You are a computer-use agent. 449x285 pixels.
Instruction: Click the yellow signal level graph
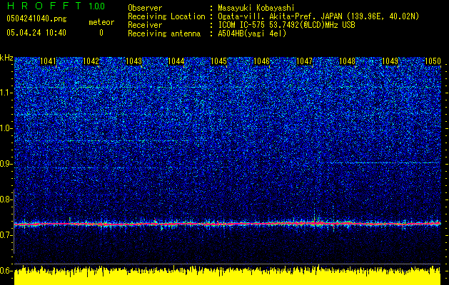[x=228, y=276]
